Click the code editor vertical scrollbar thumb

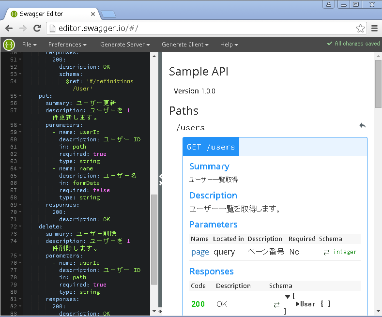click(x=154, y=240)
